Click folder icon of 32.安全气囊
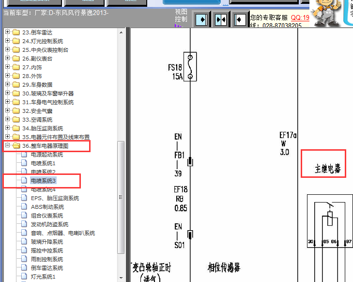 (x=16, y=110)
